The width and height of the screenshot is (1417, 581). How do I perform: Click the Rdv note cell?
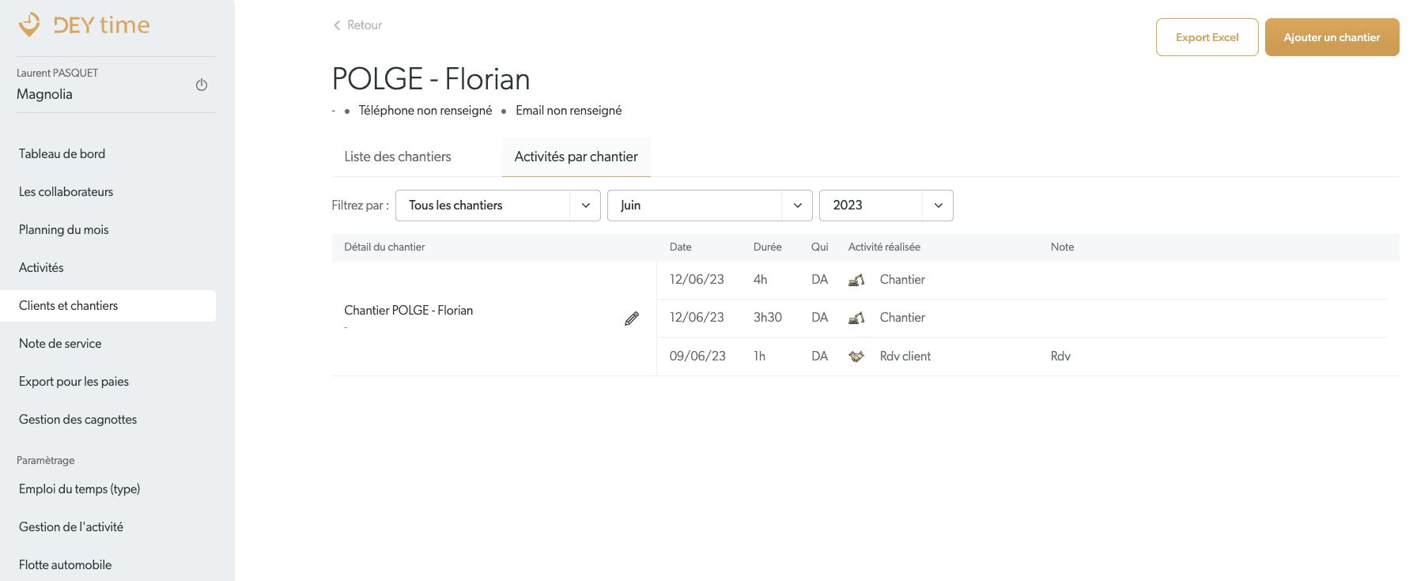point(1060,357)
